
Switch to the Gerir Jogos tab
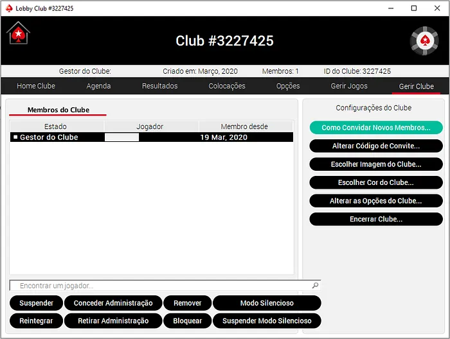[349, 86]
